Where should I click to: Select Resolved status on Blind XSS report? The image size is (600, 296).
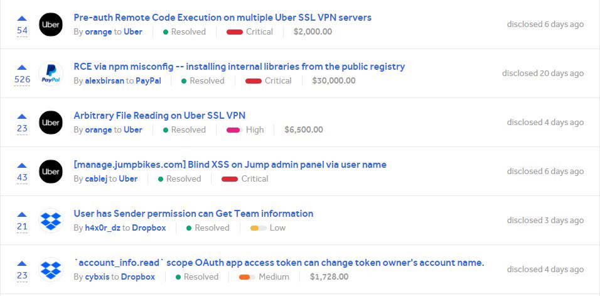(x=179, y=179)
